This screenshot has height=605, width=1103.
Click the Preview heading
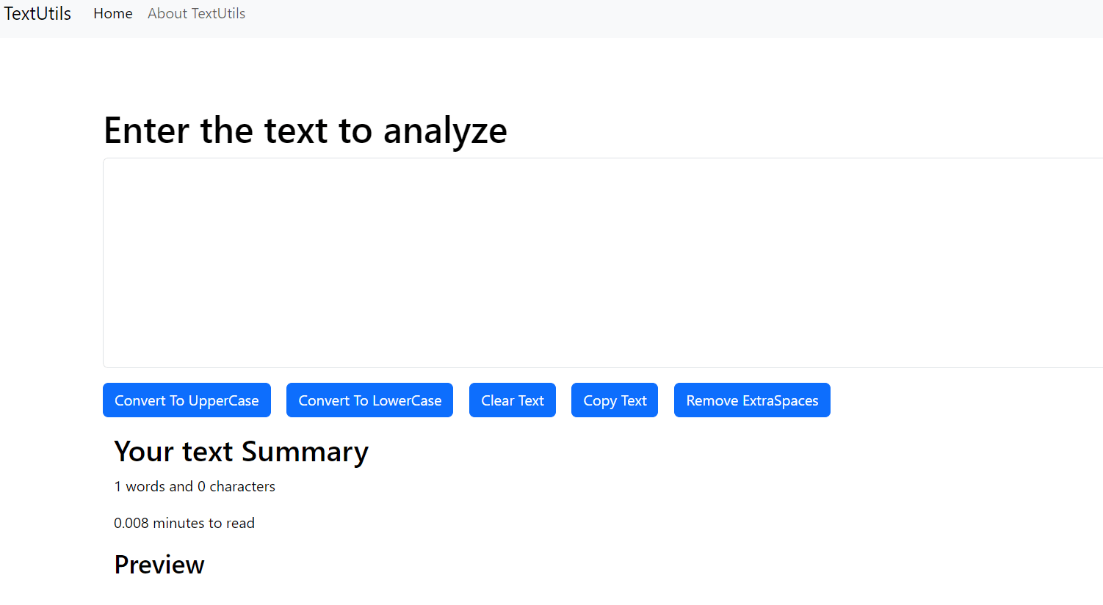pos(159,565)
